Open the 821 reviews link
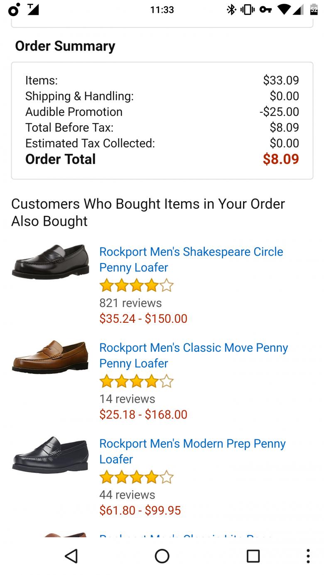This screenshot has height=575, width=324. [x=130, y=303]
